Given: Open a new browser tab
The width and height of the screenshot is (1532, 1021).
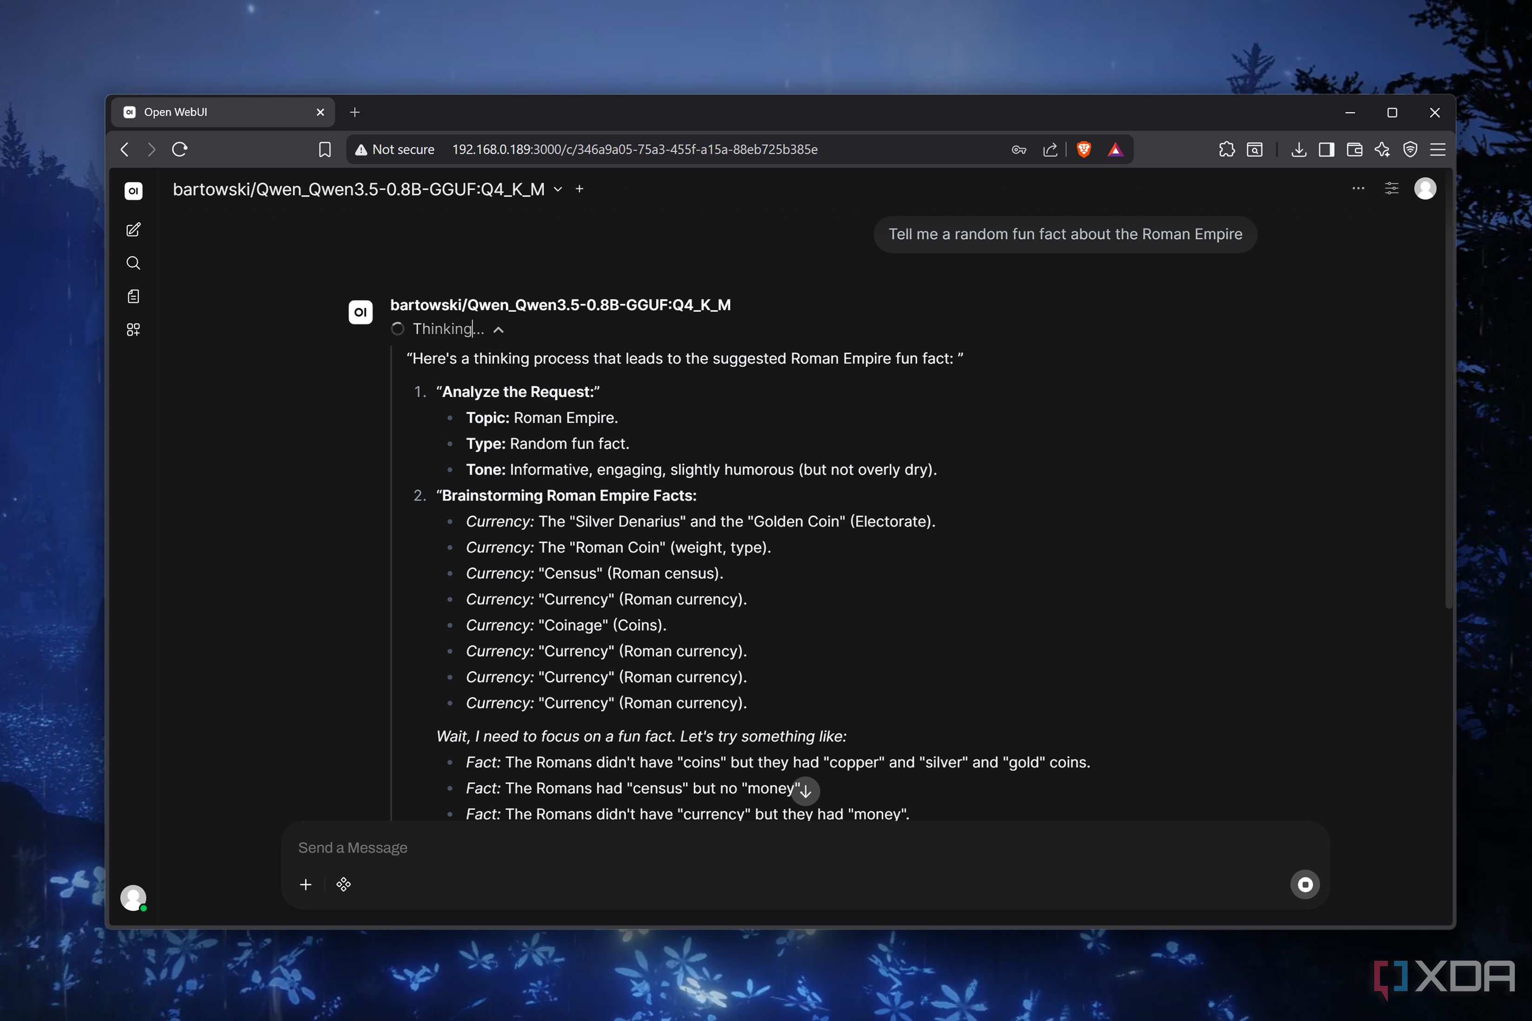Looking at the screenshot, I should [354, 112].
